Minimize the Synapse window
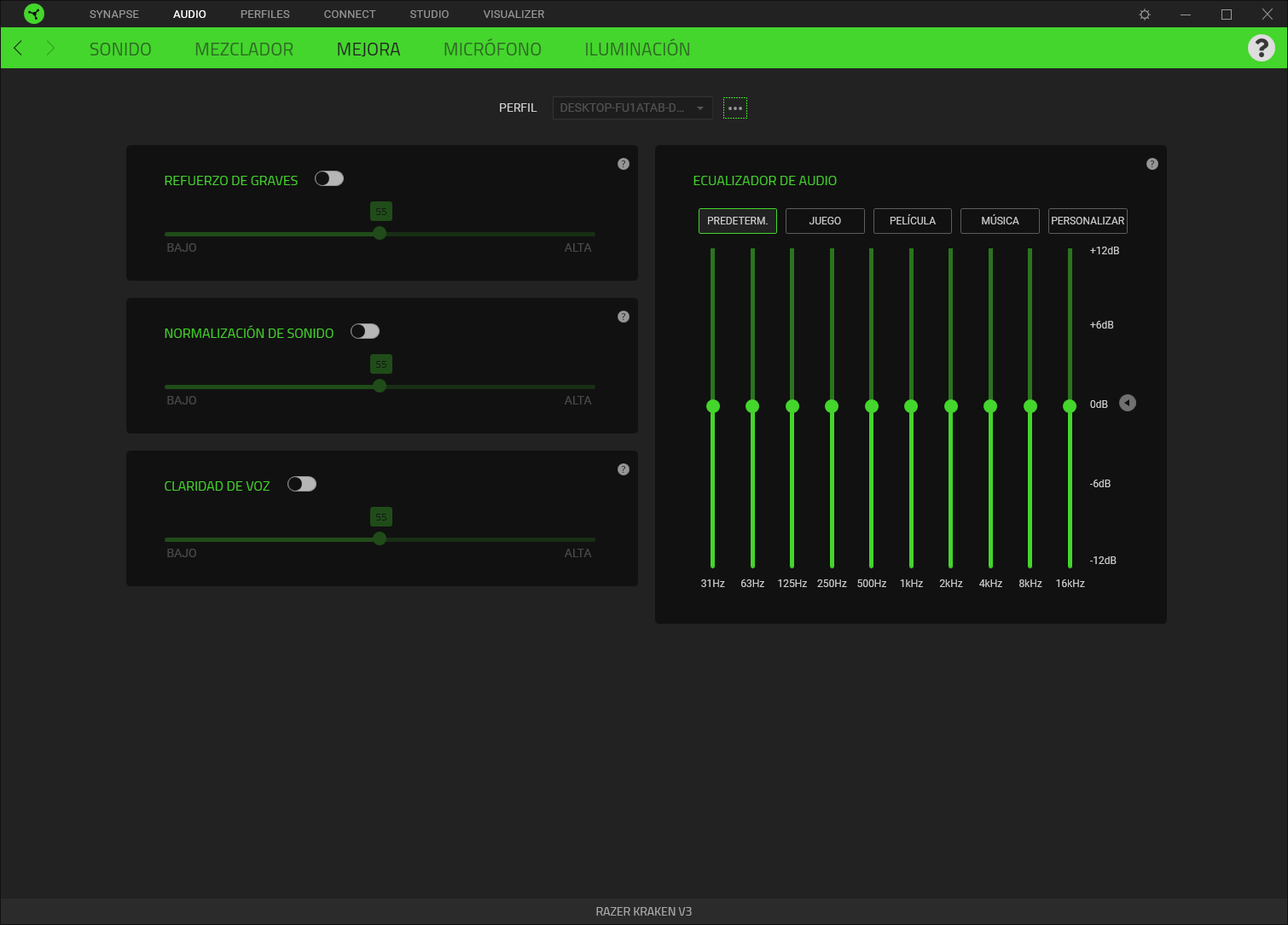This screenshot has width=1288, height=925. point(1186,15)
